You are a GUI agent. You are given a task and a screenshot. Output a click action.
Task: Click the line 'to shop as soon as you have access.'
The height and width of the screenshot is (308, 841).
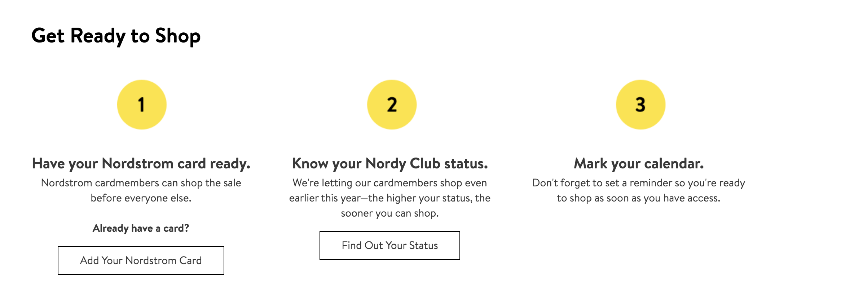[639, 198]
